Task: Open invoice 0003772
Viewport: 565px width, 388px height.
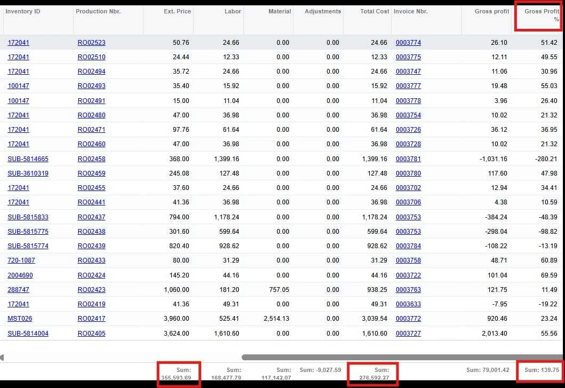Action: tap(408, 319)
